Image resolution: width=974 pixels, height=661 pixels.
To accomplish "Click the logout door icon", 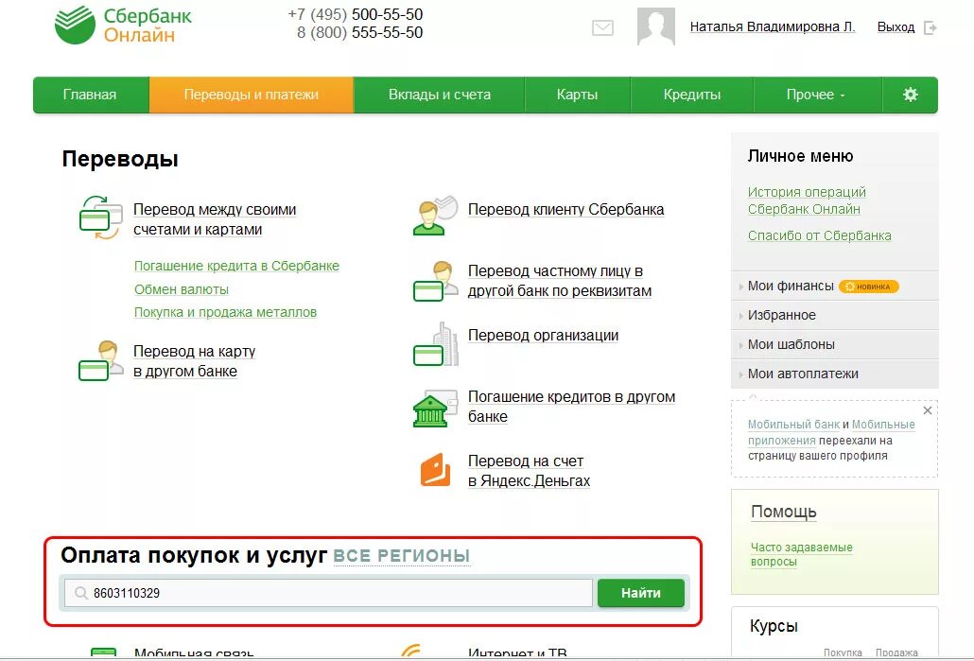I will click(930, 27).
